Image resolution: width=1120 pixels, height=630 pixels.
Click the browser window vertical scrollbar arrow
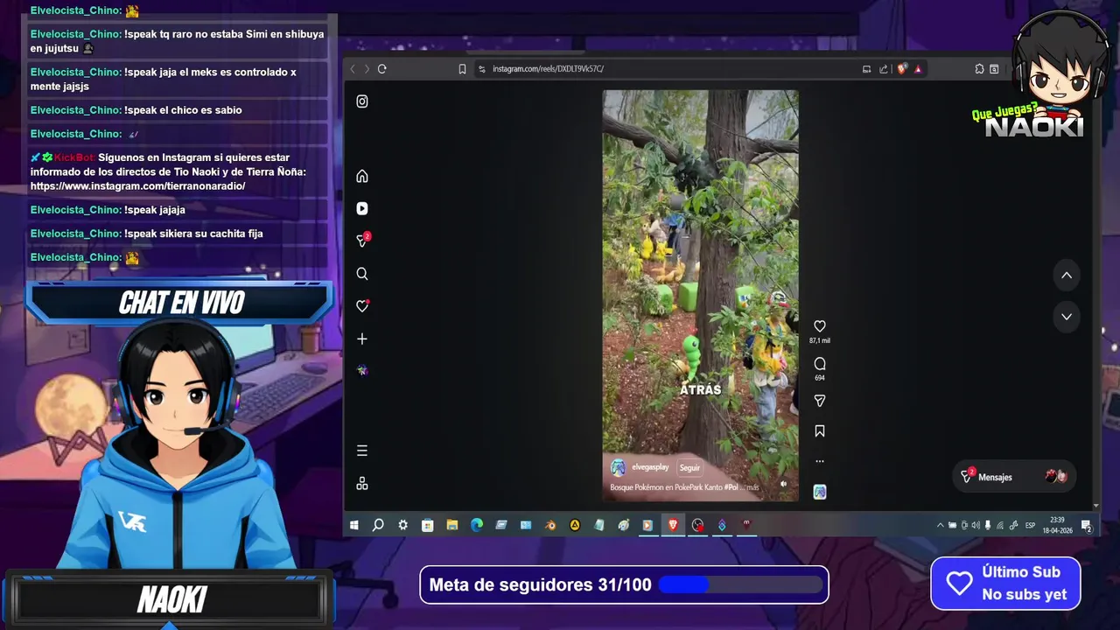(x=1096, y=506)
